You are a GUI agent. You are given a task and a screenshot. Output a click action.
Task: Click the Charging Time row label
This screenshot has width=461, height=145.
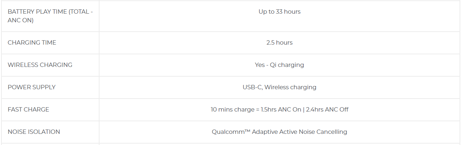pos(32,42)
